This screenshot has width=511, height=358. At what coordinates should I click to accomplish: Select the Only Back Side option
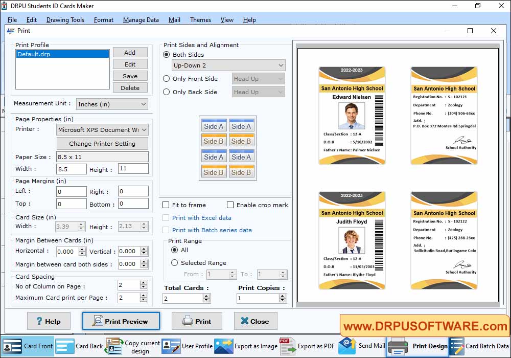tap(166, 92)
